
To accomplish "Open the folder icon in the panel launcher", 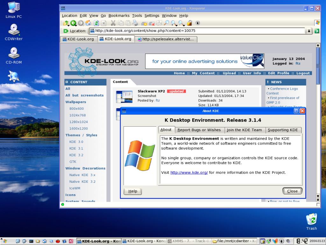I will point(38,241).
